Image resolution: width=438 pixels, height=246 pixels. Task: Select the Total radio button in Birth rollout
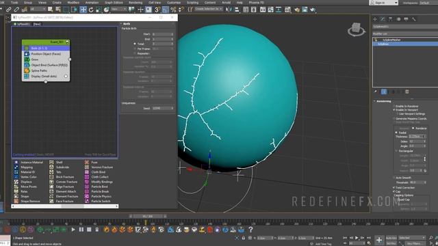pos(135,44)
